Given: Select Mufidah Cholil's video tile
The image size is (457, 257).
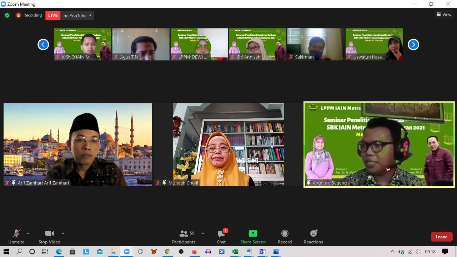Looking at the screenshot, I should [x=228, y=145].
